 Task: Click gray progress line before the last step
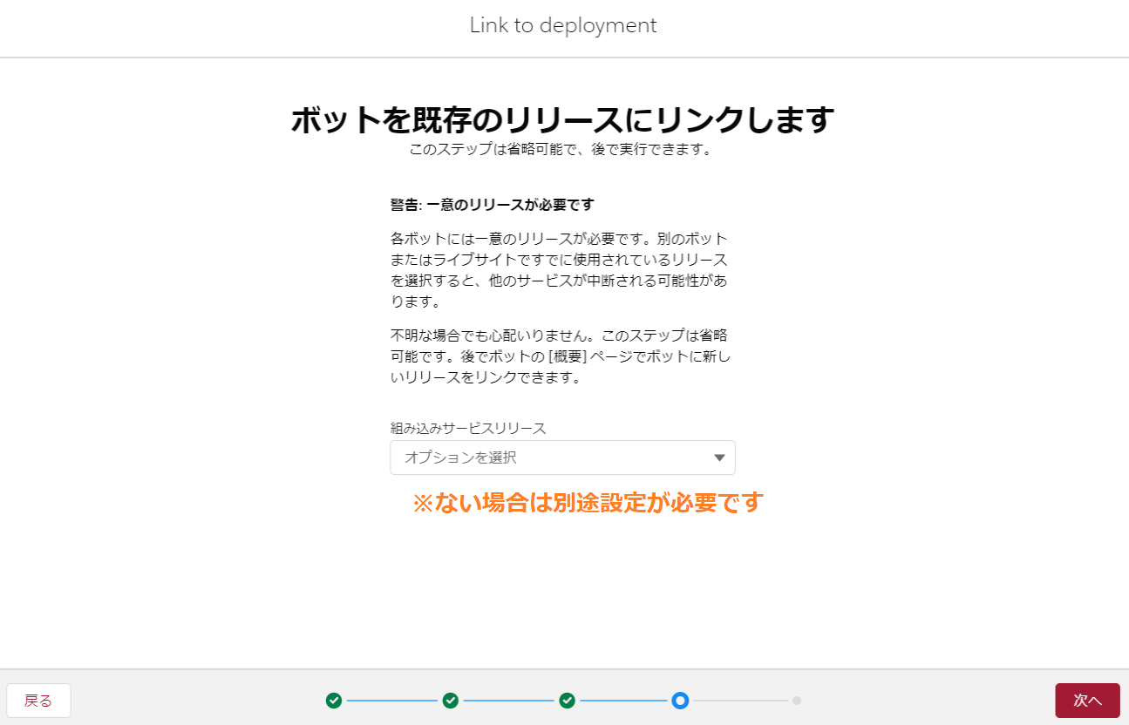pyautogui.click(x=741, y=701)
